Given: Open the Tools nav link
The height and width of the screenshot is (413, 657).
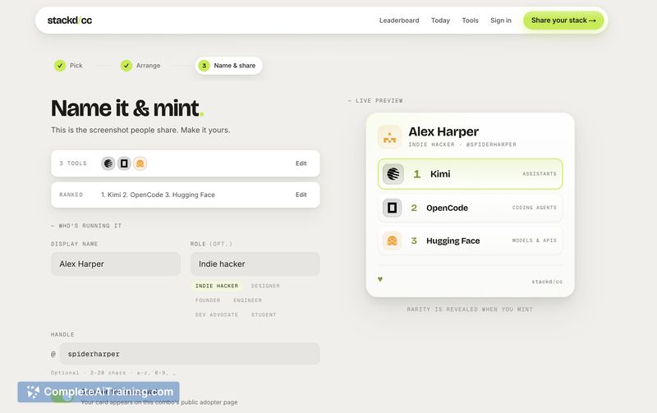Looking at the screenshot, I should 470,20.
